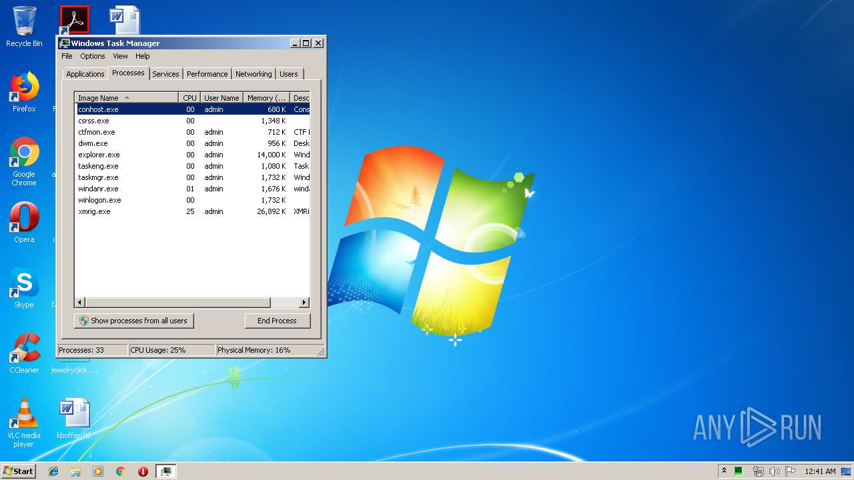
Task: Open Chrome from taskbar
Action: [120, 471]
